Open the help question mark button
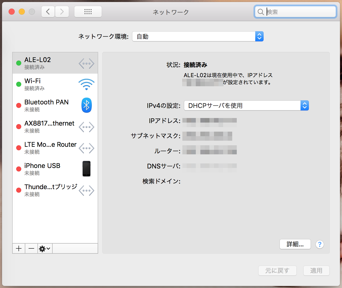 click(319, 244)
